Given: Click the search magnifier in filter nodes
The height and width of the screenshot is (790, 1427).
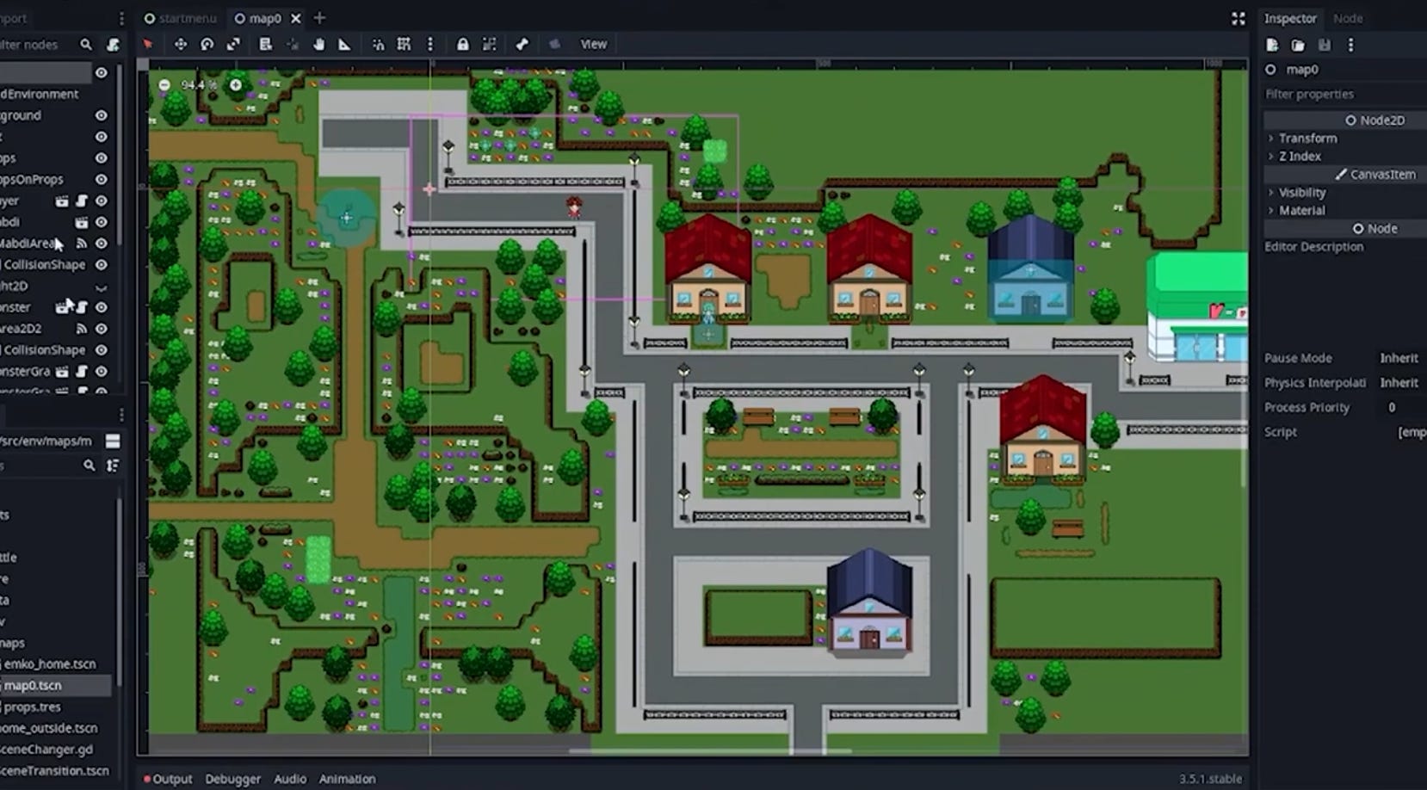Looking at the screenshot, I should tap(86, 44).
